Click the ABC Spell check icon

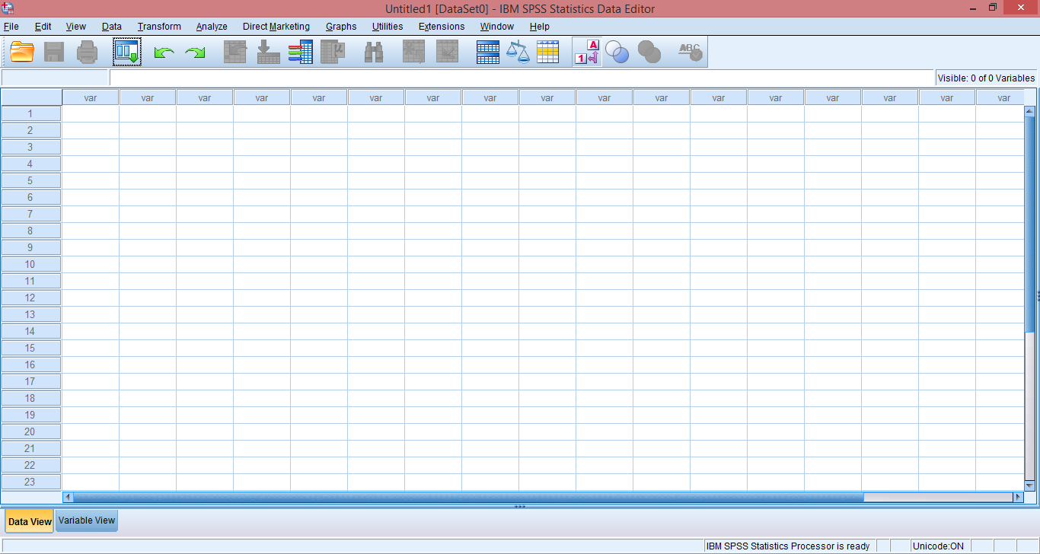point(691,52)
